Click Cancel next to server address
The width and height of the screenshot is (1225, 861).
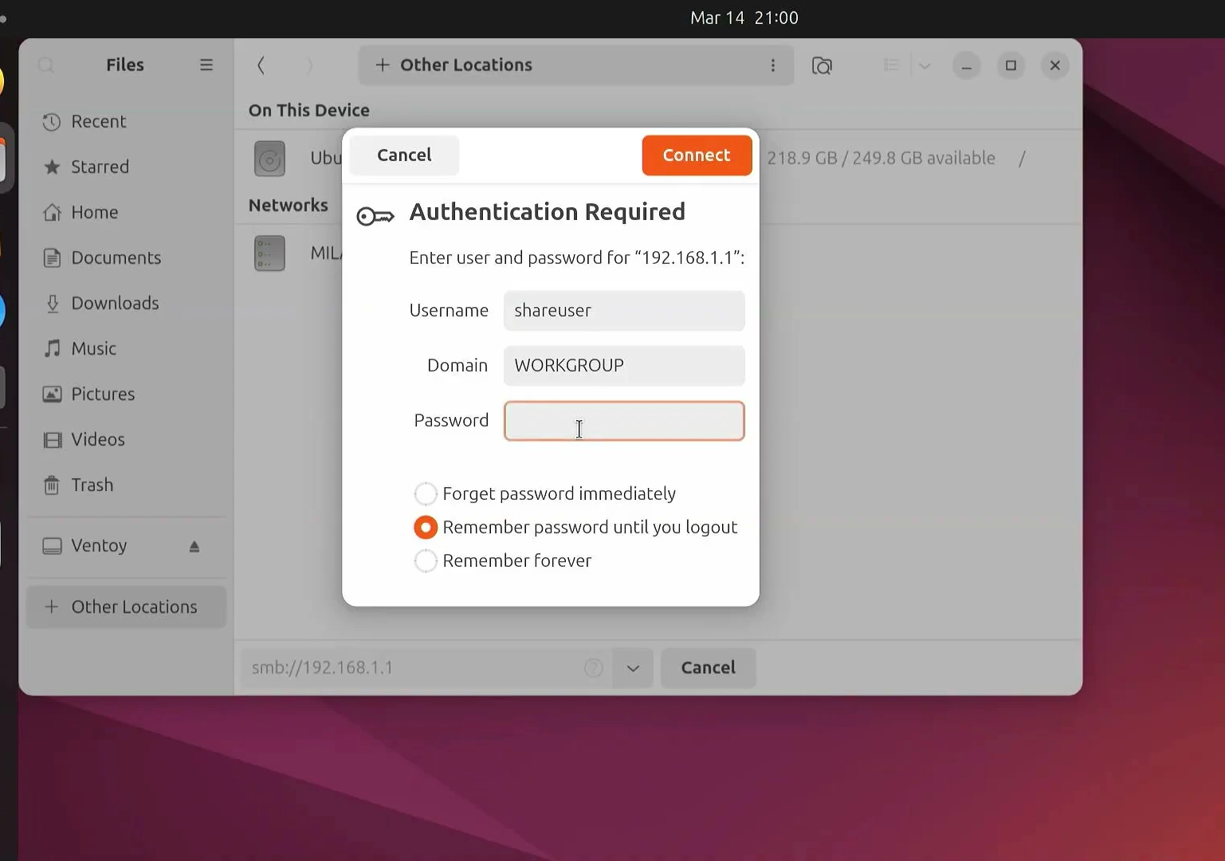click(708, 668)
